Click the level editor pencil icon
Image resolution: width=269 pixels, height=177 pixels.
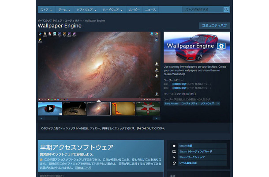tap(174, 163)
